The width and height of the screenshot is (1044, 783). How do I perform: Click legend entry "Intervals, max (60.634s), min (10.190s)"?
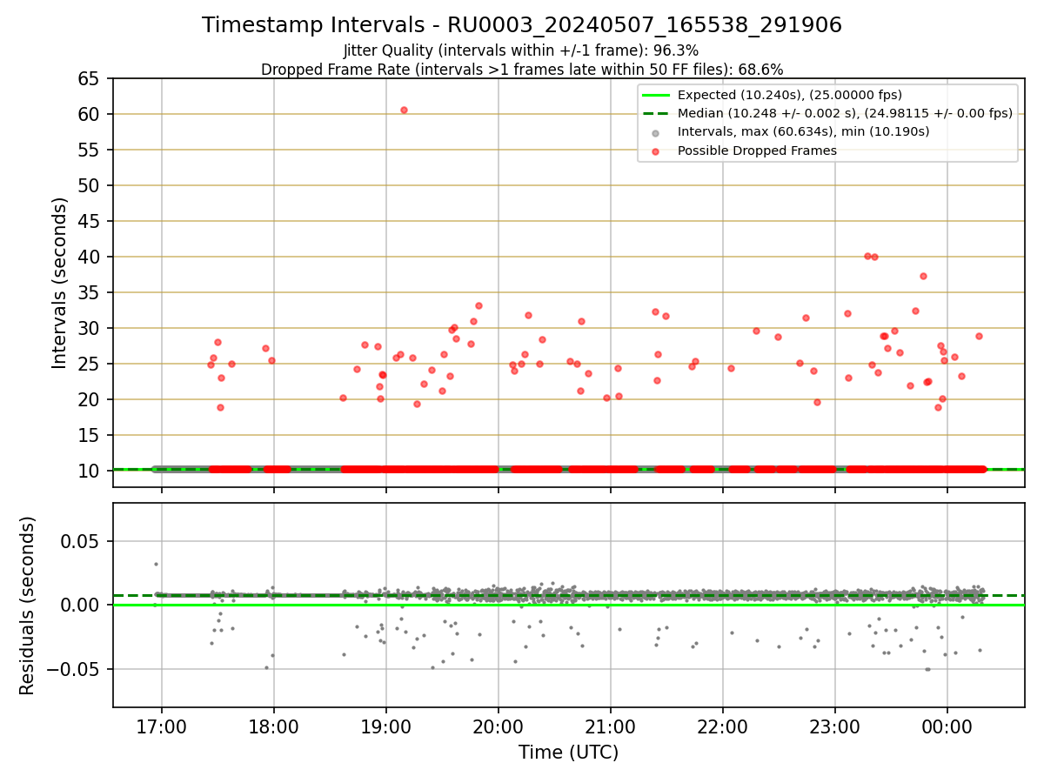(x=804, y=131)
